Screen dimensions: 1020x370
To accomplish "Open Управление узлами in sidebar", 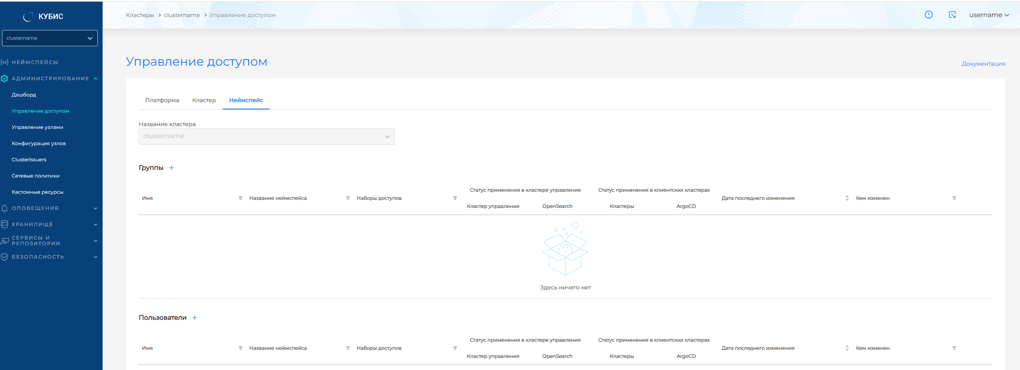I will 37,127.
